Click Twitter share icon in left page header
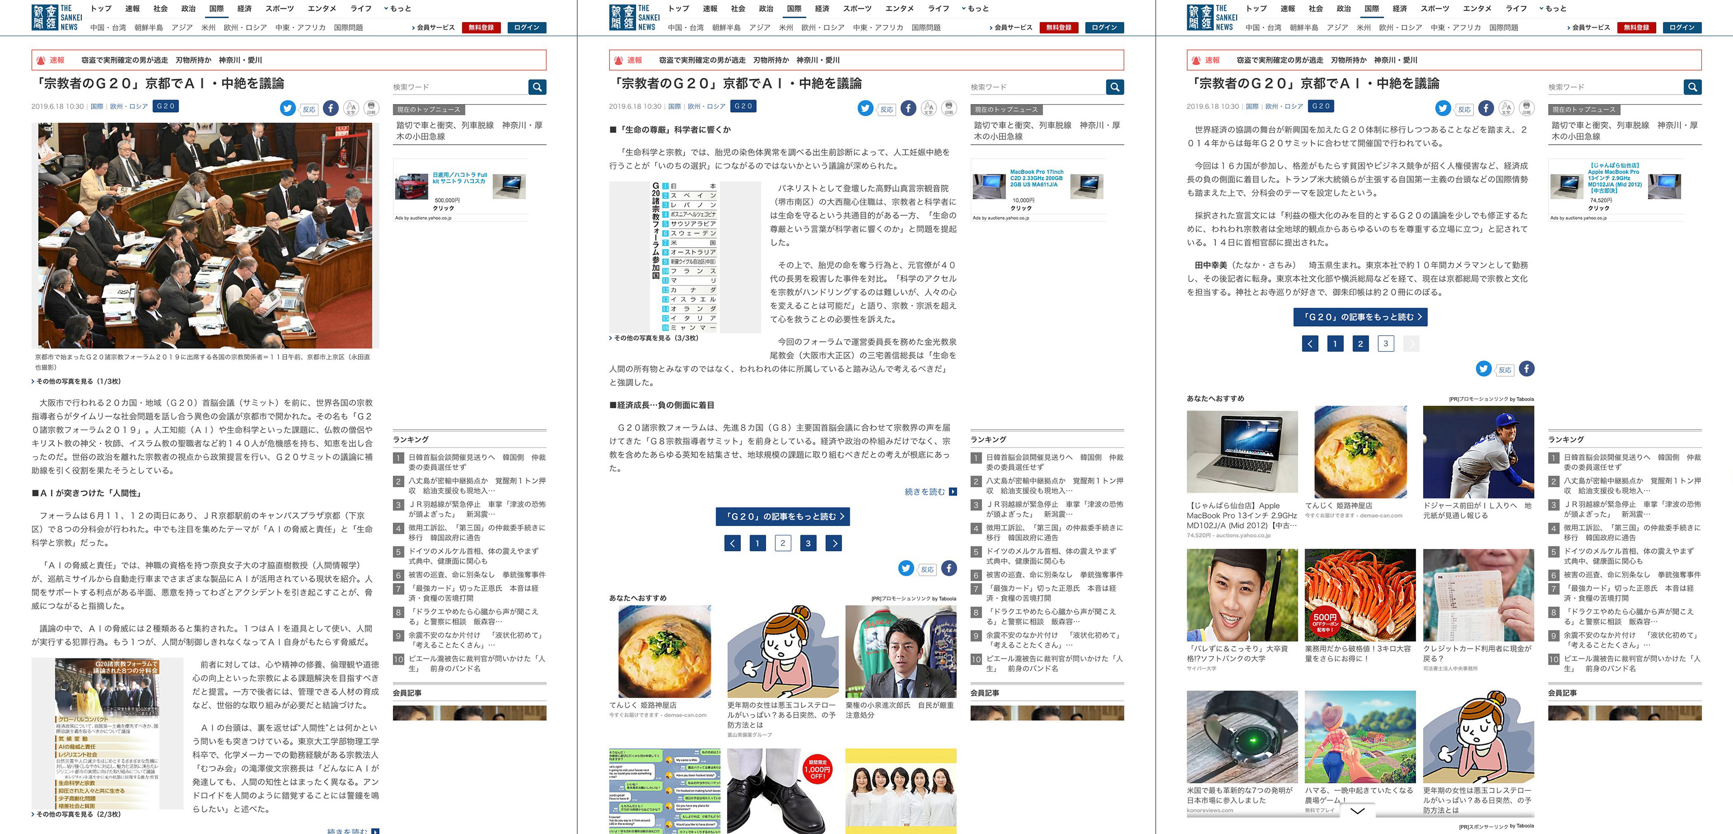 pyautogui.click(x=287, y=108)
